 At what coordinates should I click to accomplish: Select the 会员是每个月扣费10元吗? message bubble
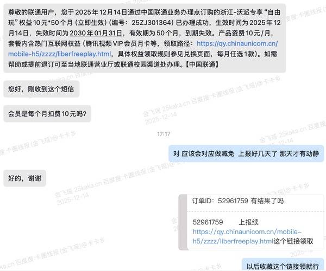coord(47,114)
